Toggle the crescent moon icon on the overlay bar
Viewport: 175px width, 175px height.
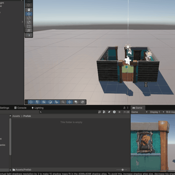point(50,102)
